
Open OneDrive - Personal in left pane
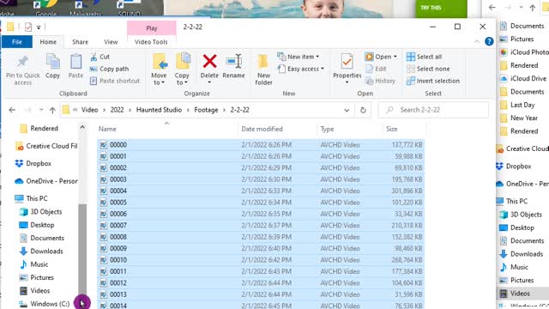point(45,181)
